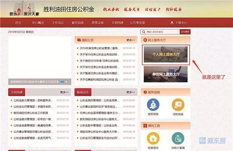Open notice 关于暂停住房公积金业务办理的

(99, 73)
